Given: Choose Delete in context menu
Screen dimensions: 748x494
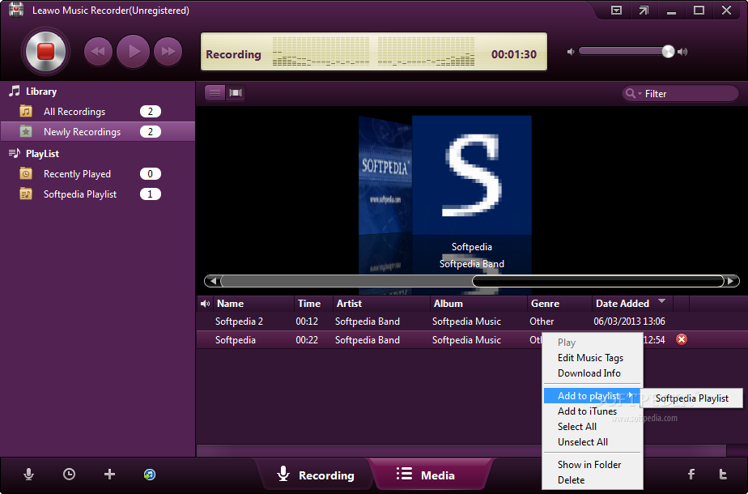Looking at the screenshot, I should pyautogui.click(x=571, y=480).
